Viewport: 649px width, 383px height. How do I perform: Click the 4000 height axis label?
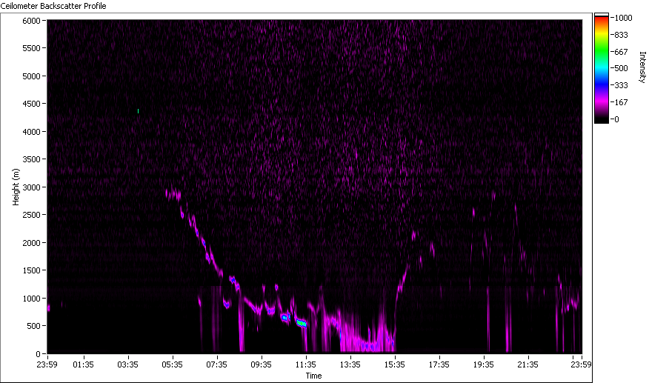(31, 132)
